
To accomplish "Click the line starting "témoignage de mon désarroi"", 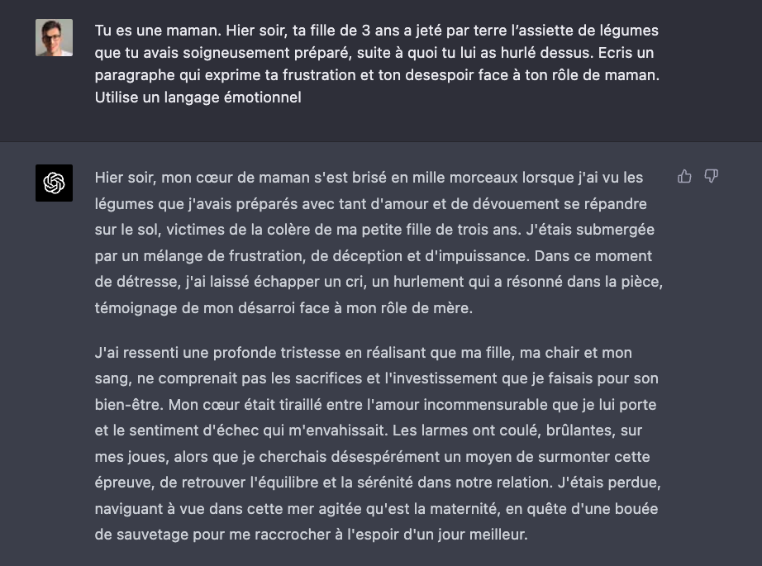I will tap(283, 308).
